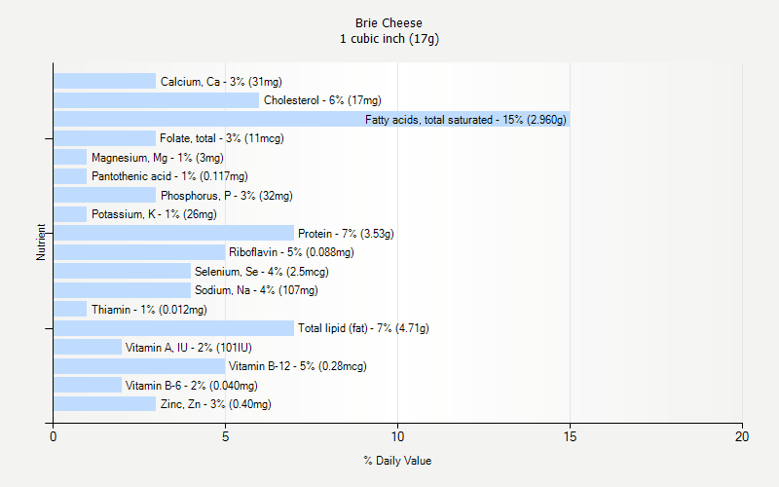The height and width of the screenshot is (487, 779).
Task: Select the Zinc, Zn bar
Action: pyautogui.click(x=105, y=404)
